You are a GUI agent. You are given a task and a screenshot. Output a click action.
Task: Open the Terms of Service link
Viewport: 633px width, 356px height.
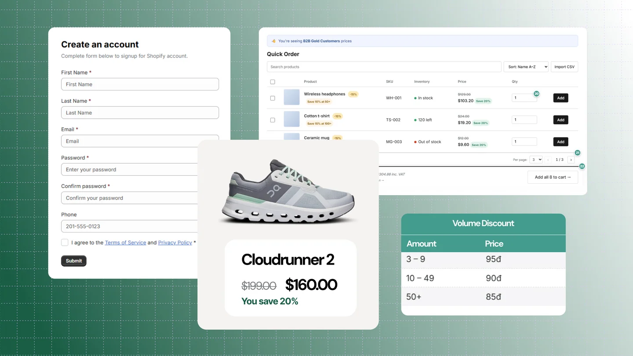tap(125, 243)
